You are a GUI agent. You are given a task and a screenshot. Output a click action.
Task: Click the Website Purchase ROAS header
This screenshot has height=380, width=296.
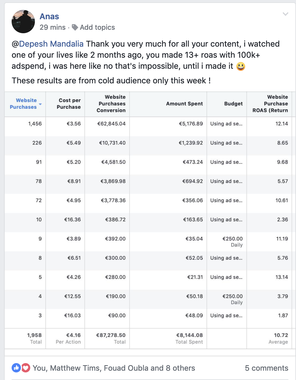click(x=270, y=104)
